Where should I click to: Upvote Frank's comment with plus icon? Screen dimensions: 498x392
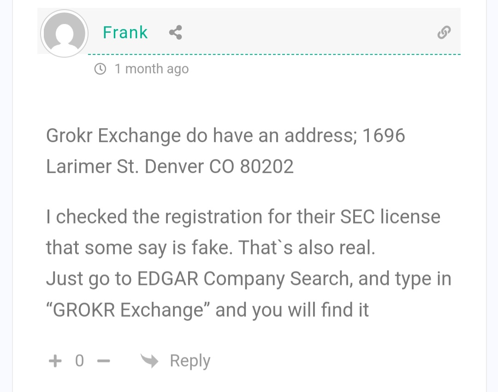[55, 361]
